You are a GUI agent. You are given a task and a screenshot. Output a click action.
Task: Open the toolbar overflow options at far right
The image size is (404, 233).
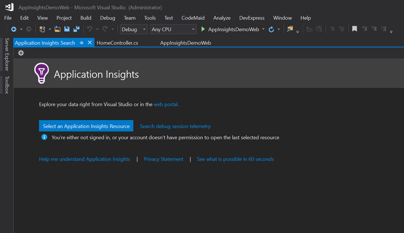pyautogui.click(x=391, y=32)
